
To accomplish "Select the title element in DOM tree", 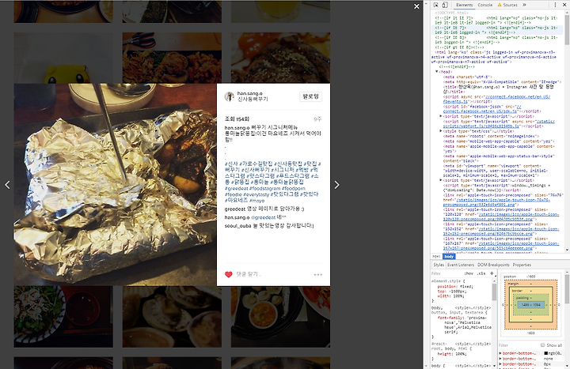I will click(499, 89).
